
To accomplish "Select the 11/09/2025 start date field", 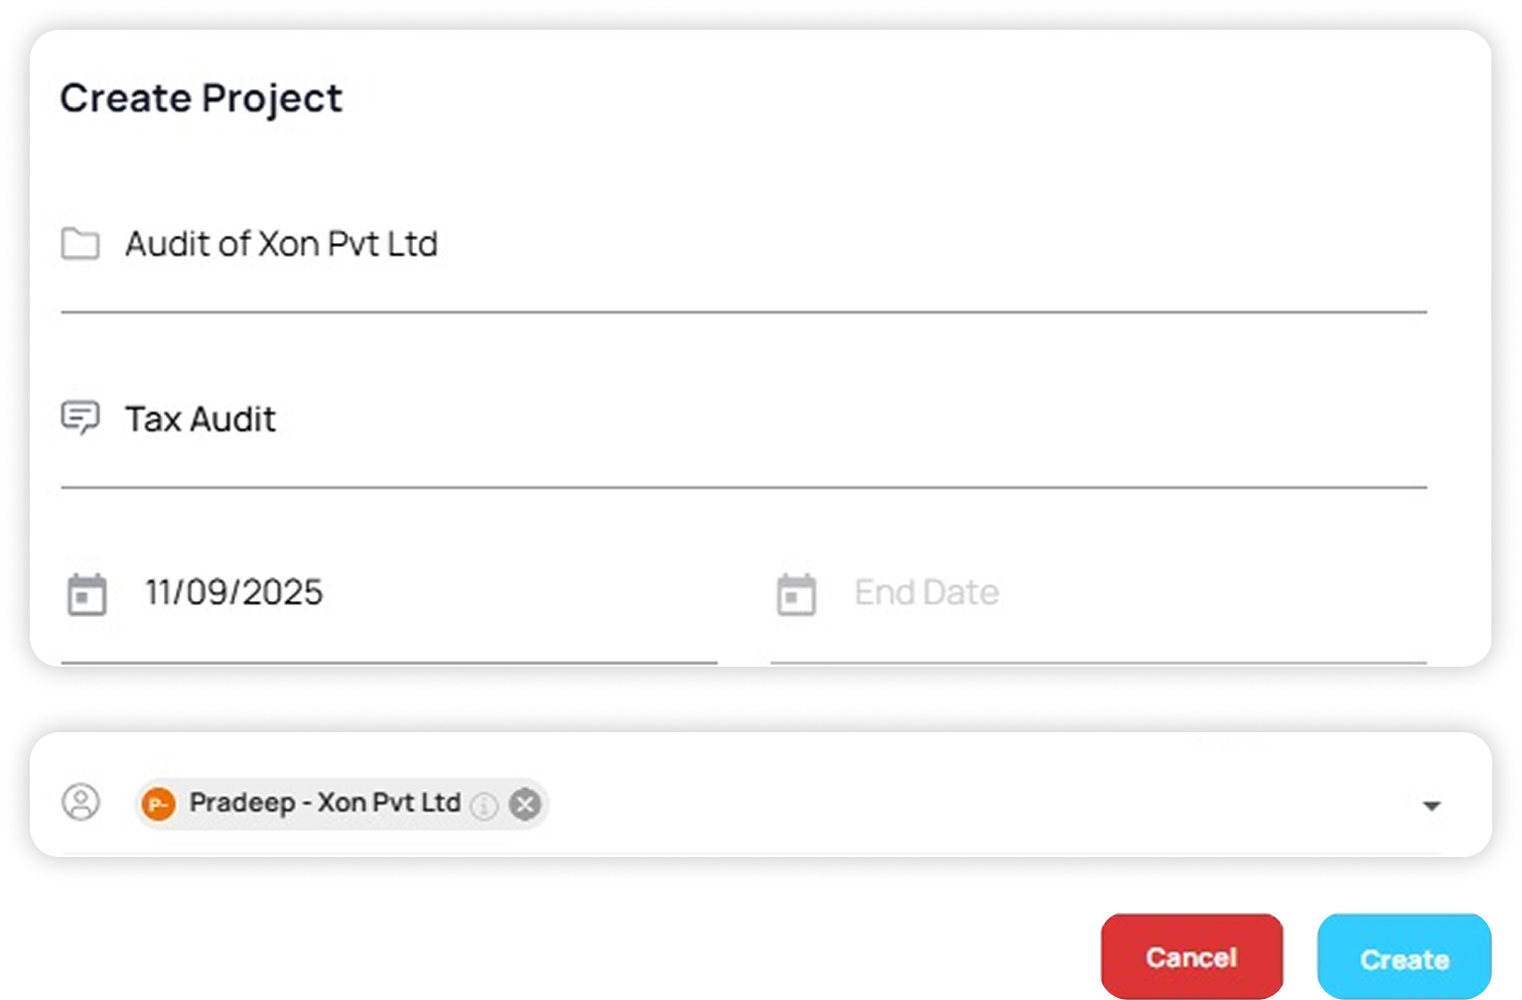I will point(234,592).
